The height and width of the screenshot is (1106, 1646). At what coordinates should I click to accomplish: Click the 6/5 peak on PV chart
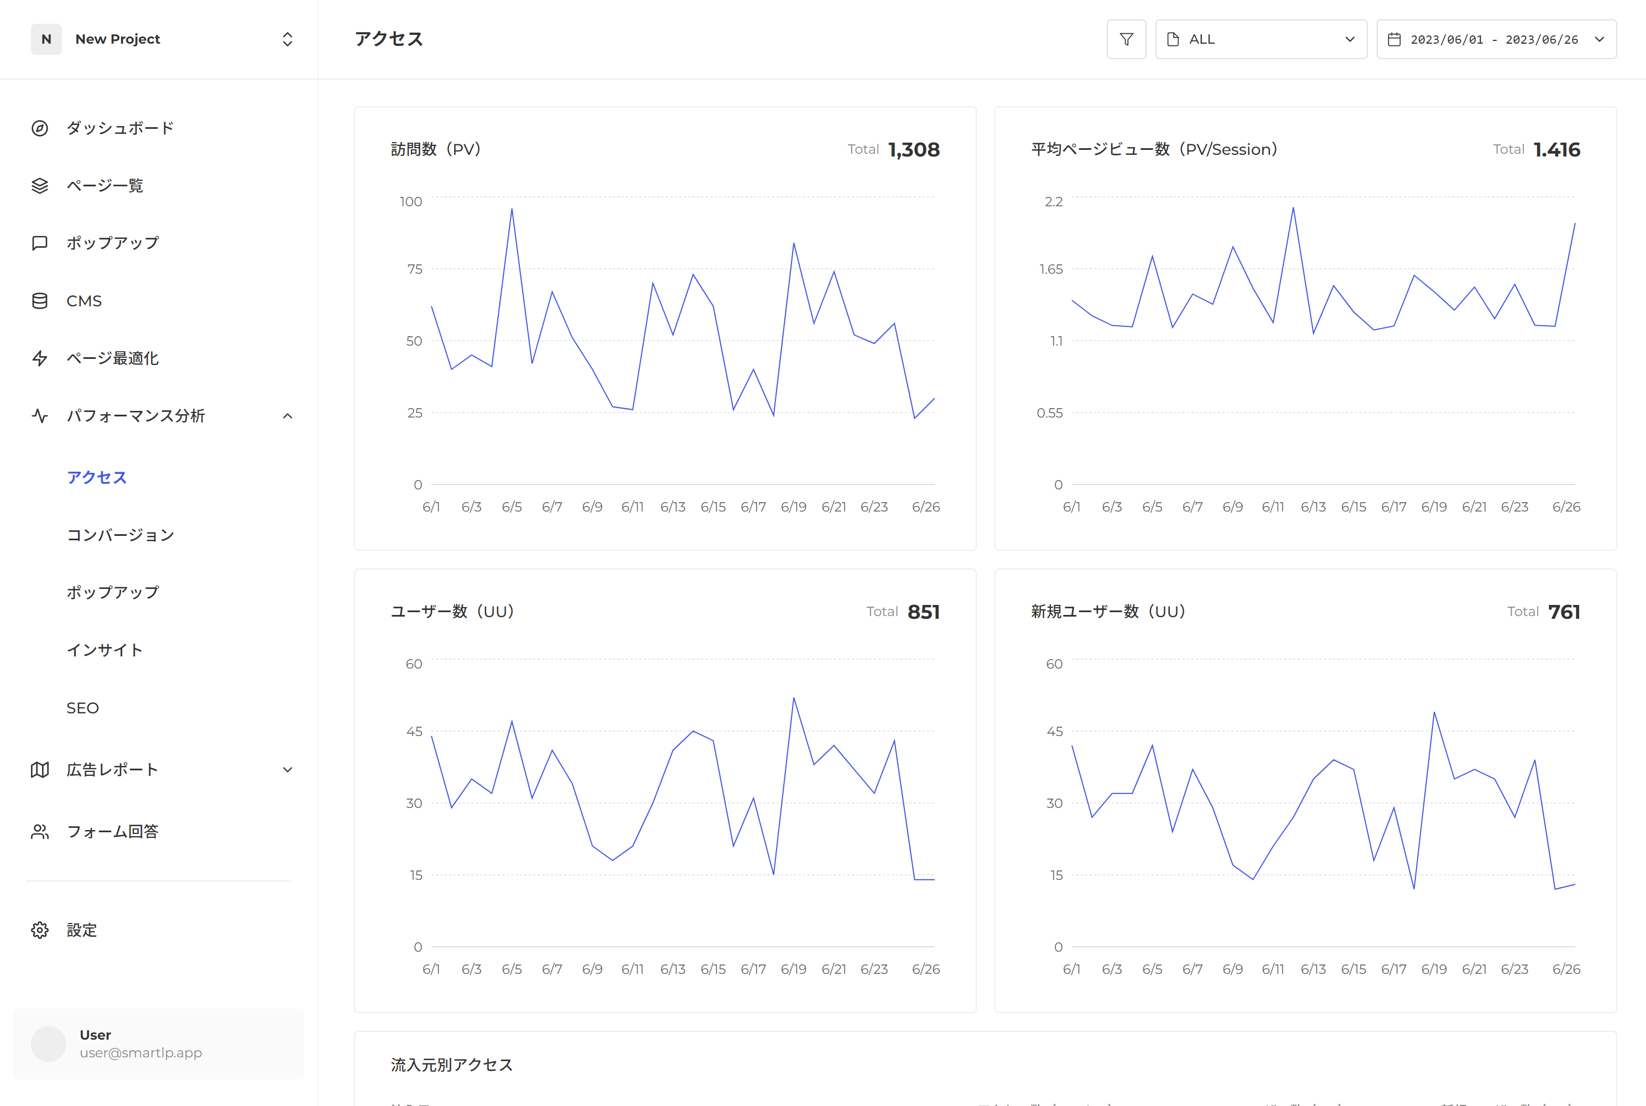(x=512, y=210)
